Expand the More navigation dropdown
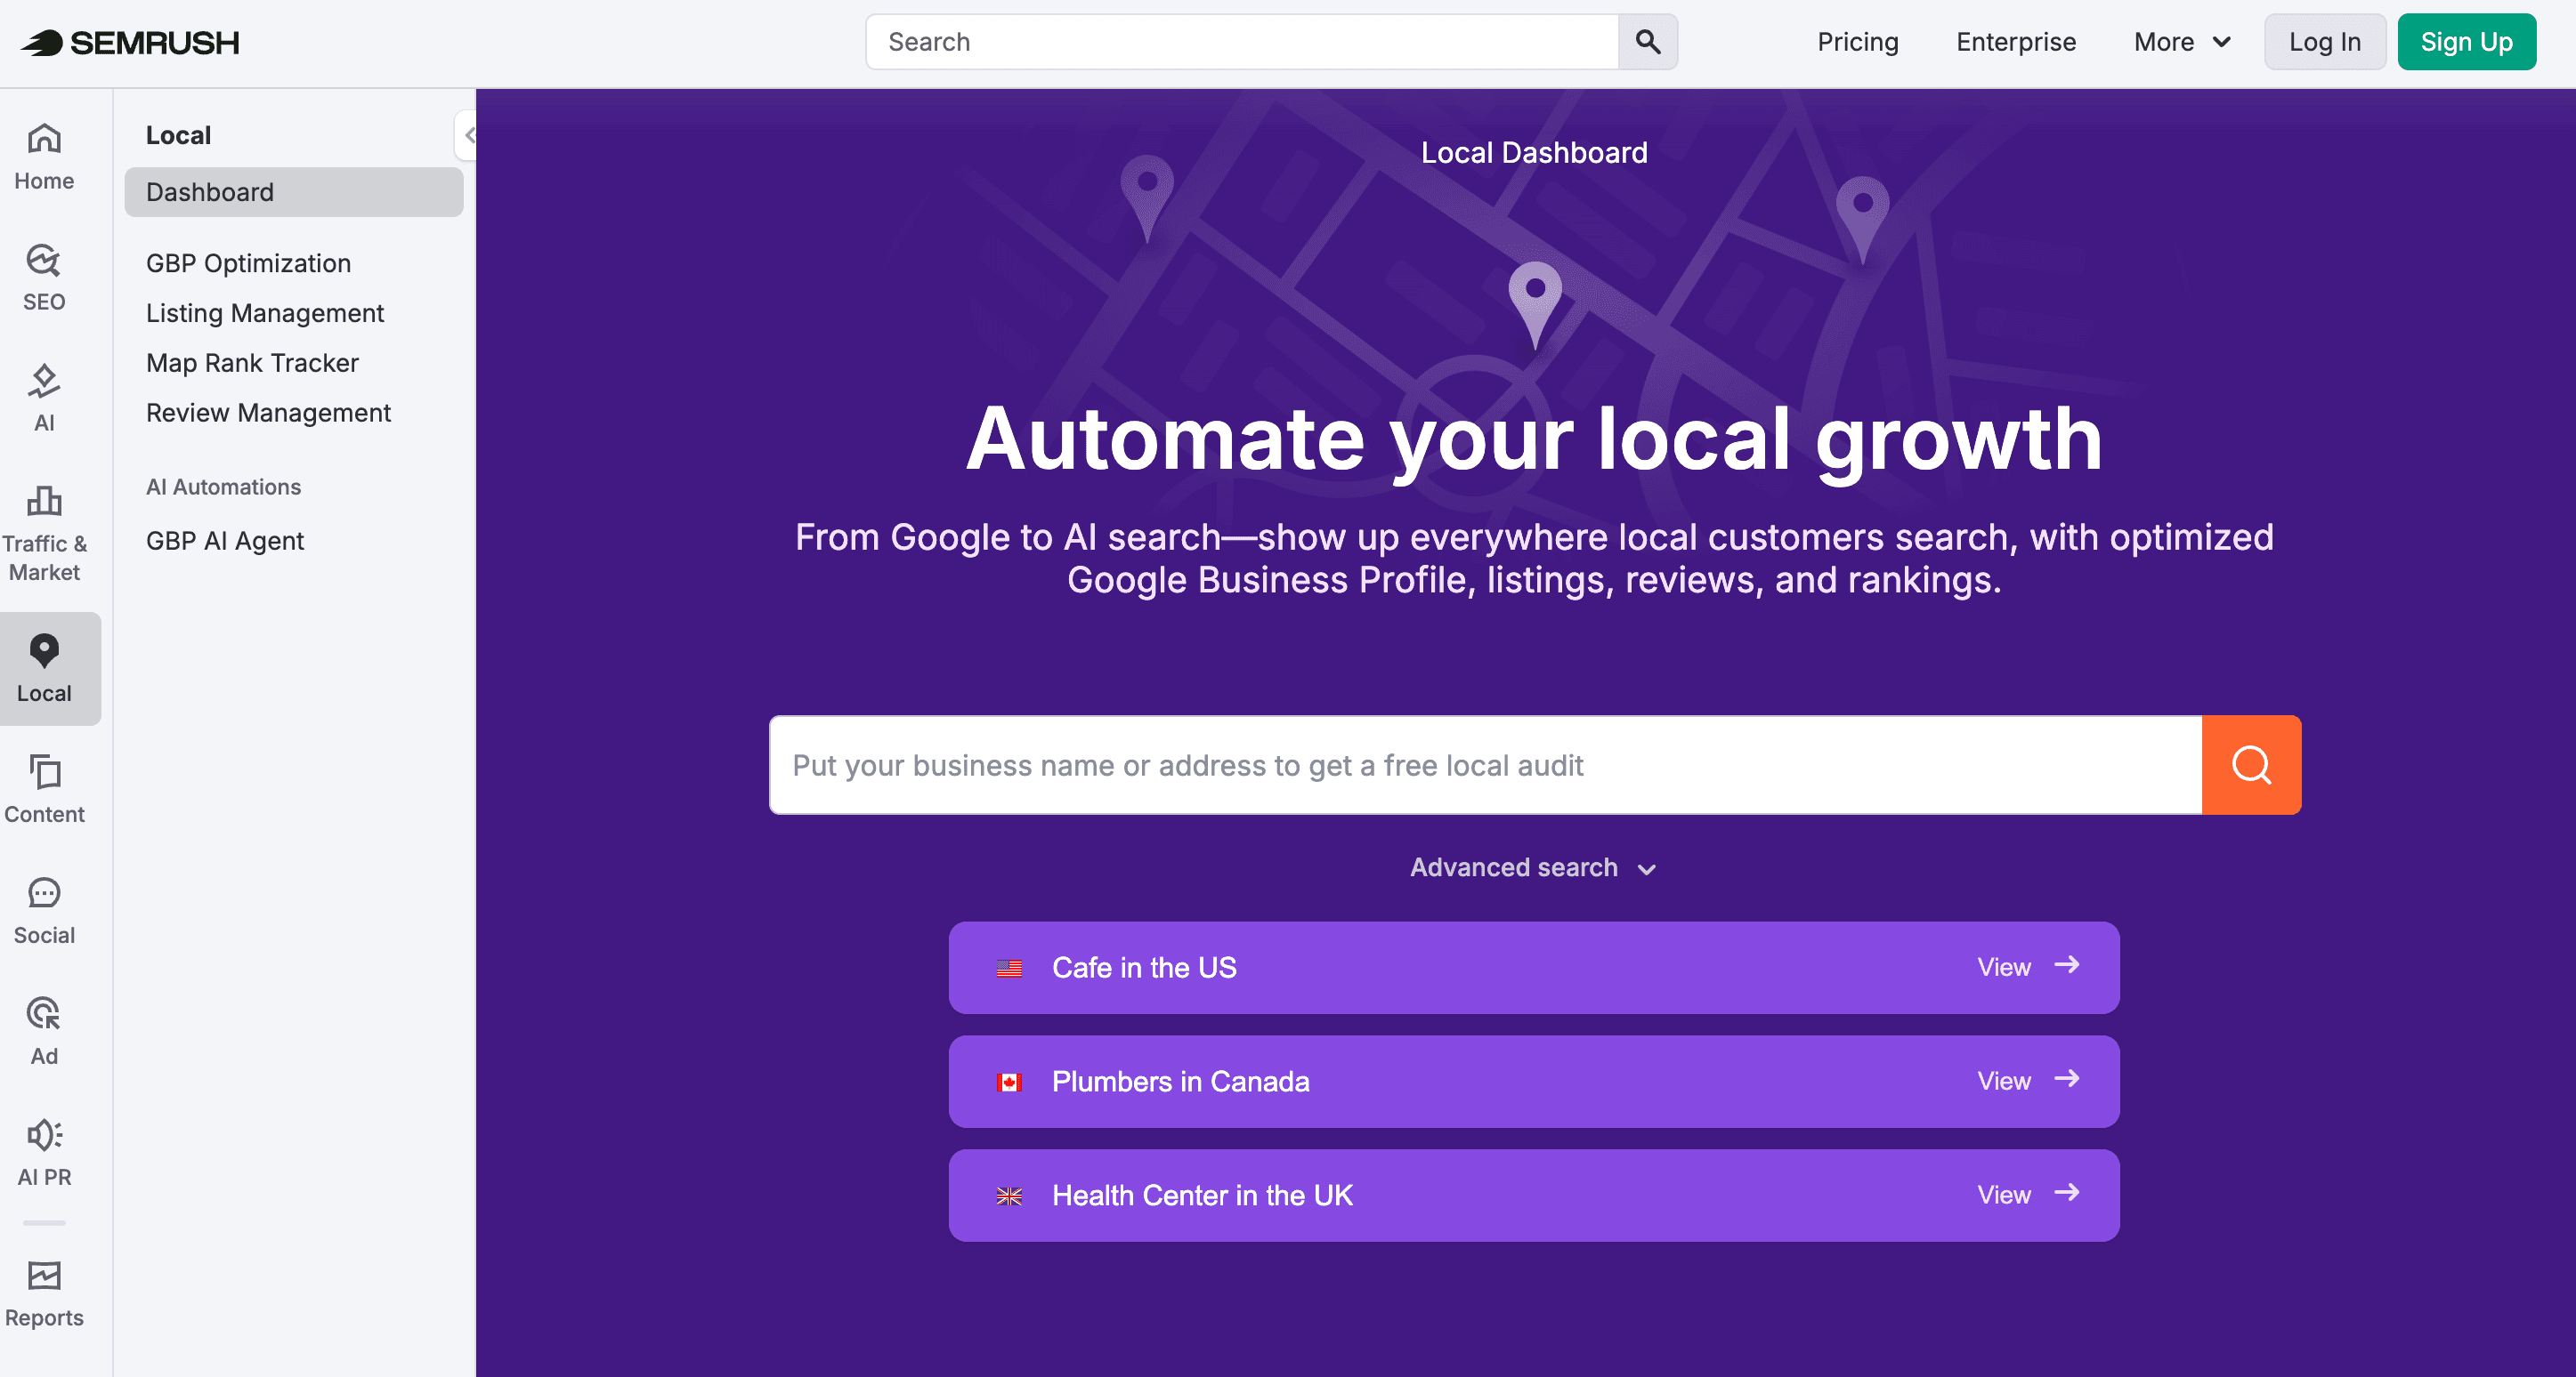This screenshot has width=2576, height=1377. click(x=2181, y=42)
